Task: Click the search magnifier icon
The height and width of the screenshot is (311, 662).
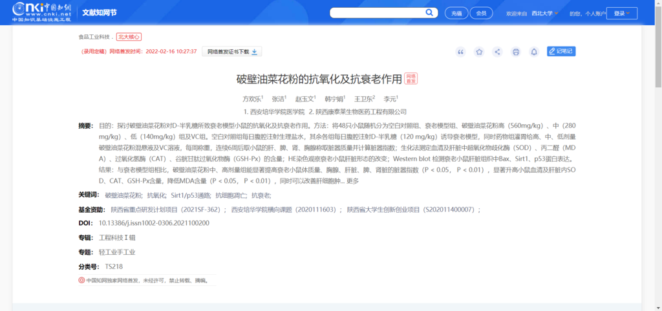Action: tap(429, 13)
